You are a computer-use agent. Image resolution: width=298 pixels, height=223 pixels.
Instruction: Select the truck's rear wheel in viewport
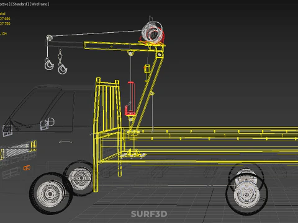246,194
